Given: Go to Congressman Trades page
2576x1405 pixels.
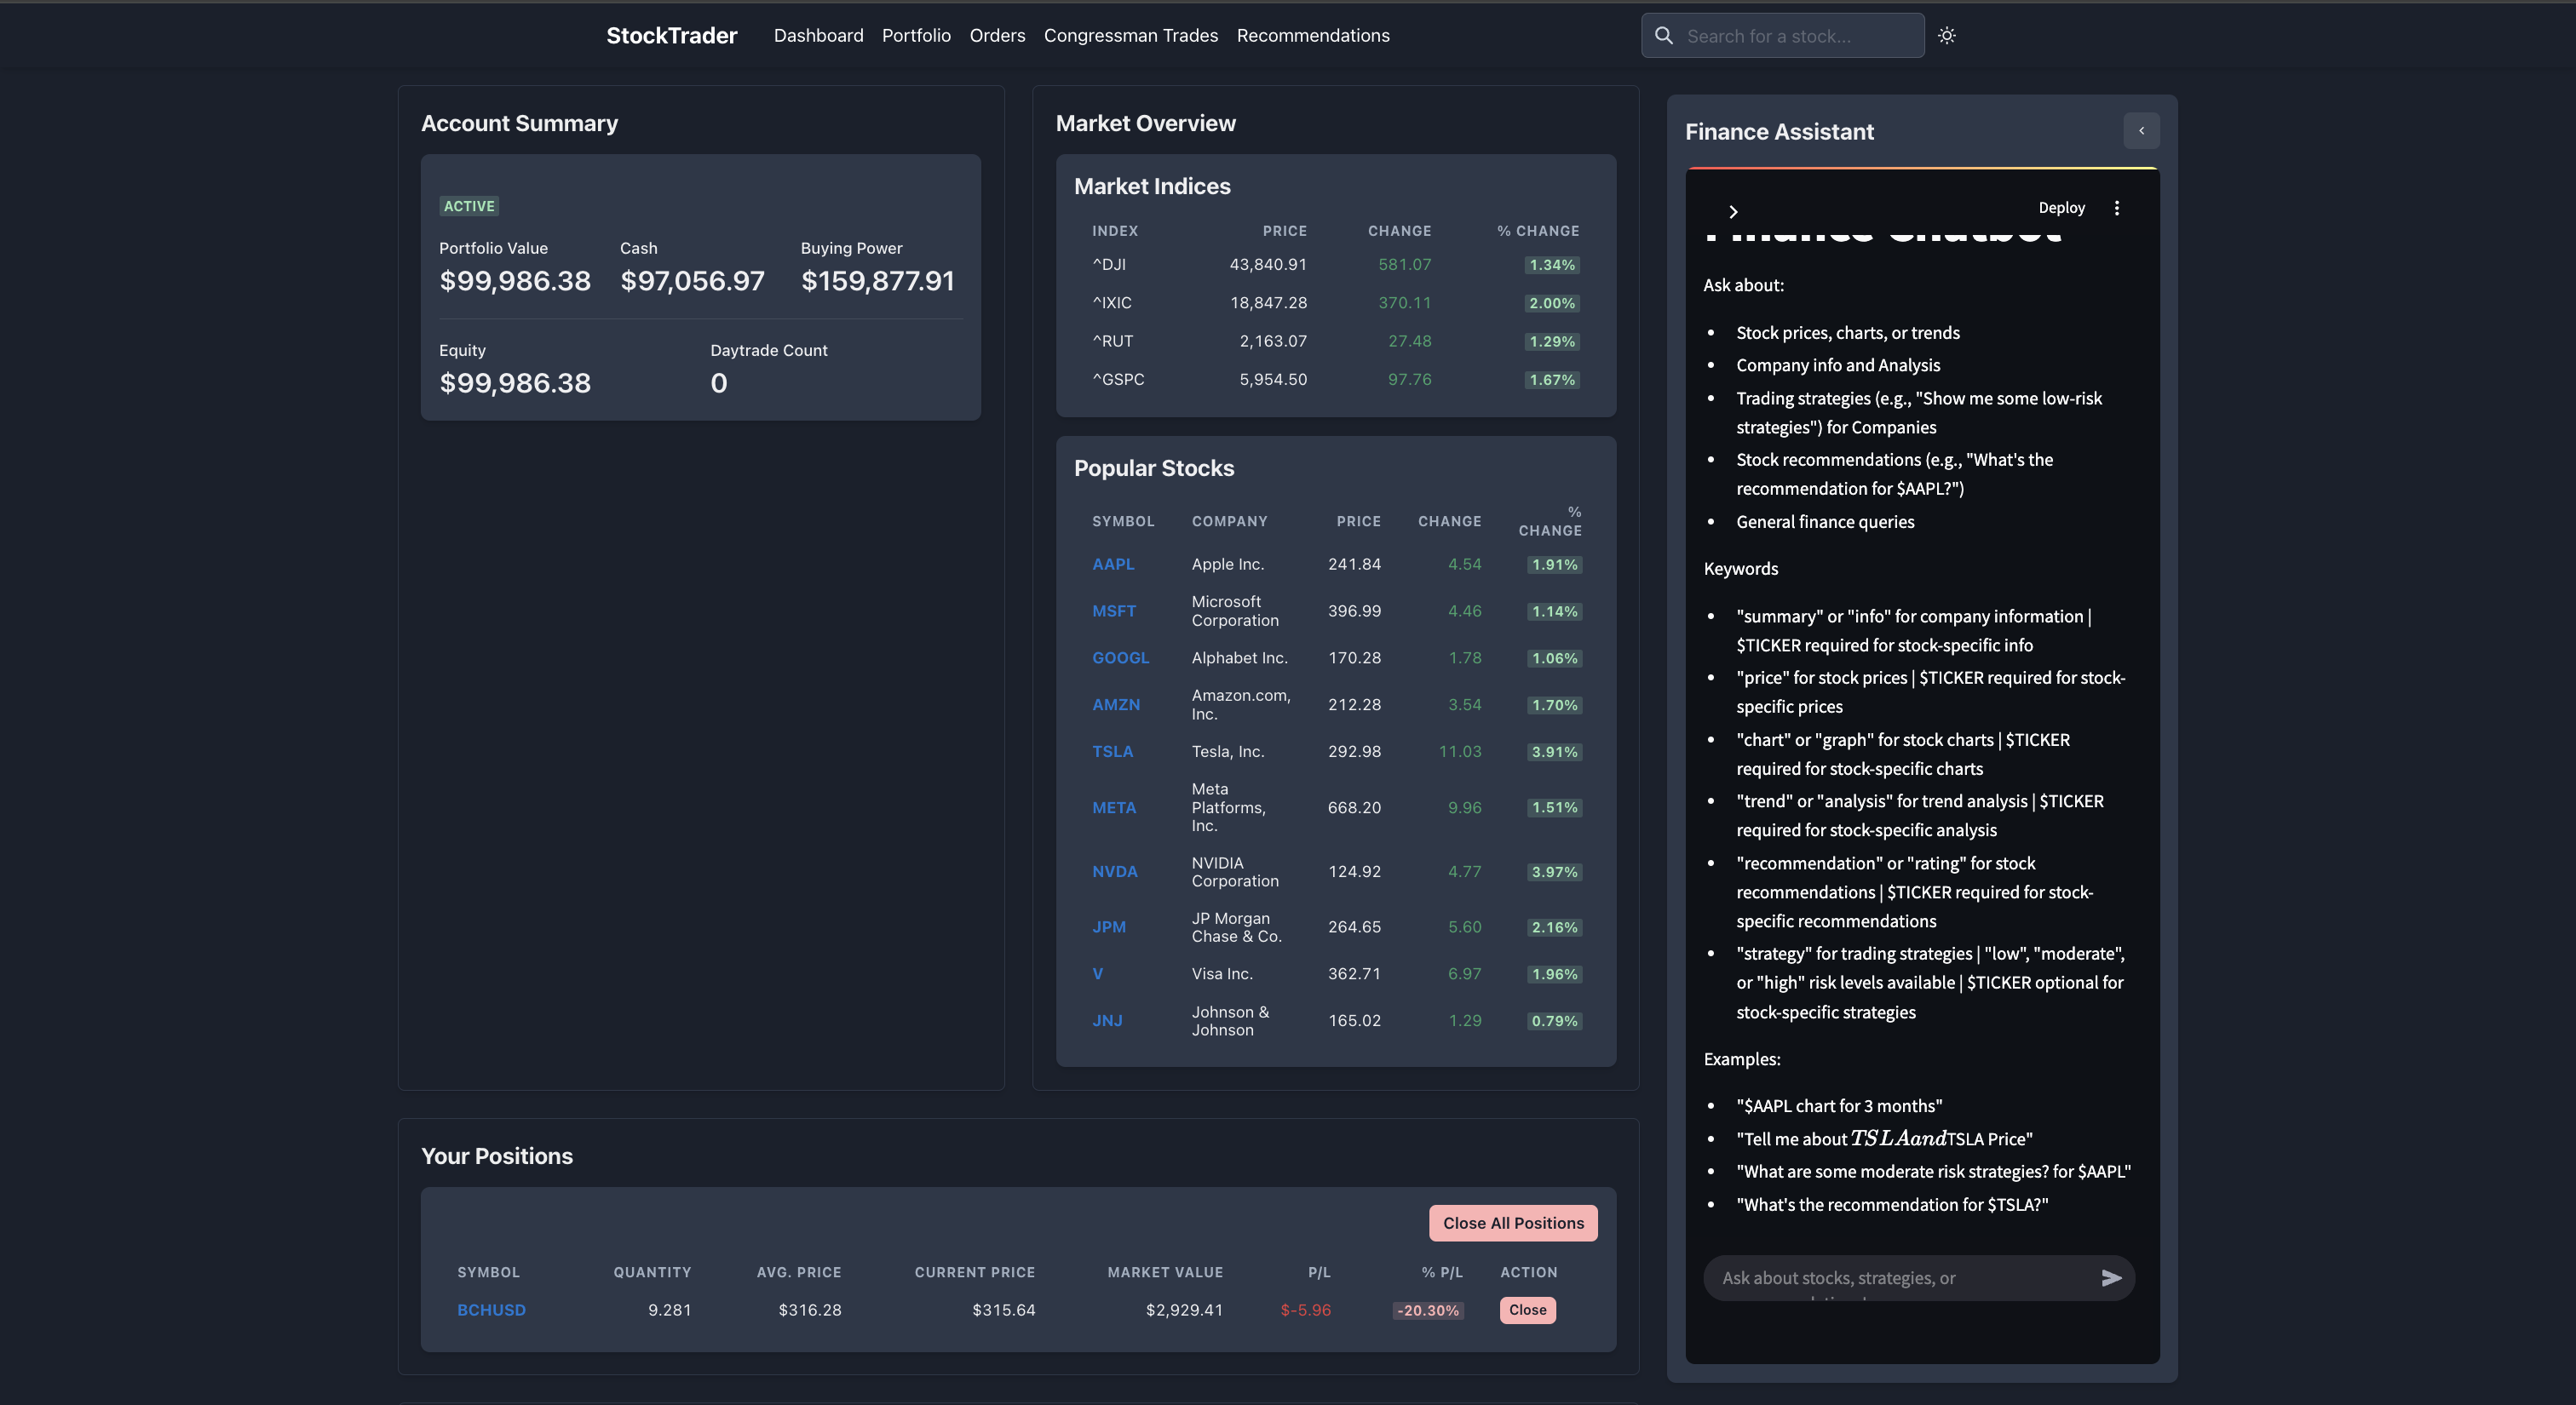Looking at the screenshot, I should pyautogui.click(x=1130, y=36).
